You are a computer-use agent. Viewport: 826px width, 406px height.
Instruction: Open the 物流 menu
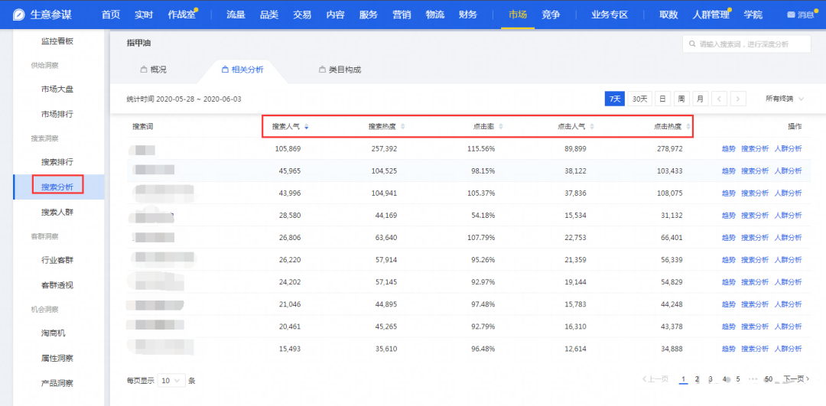click(435, 15)
